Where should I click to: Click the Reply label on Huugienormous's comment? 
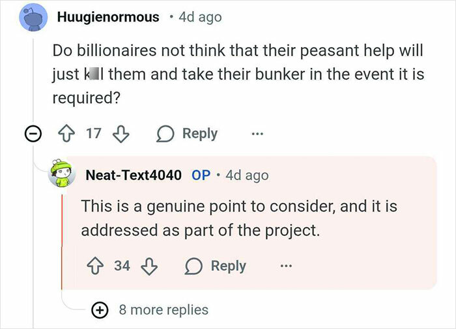tap(199, 134)
